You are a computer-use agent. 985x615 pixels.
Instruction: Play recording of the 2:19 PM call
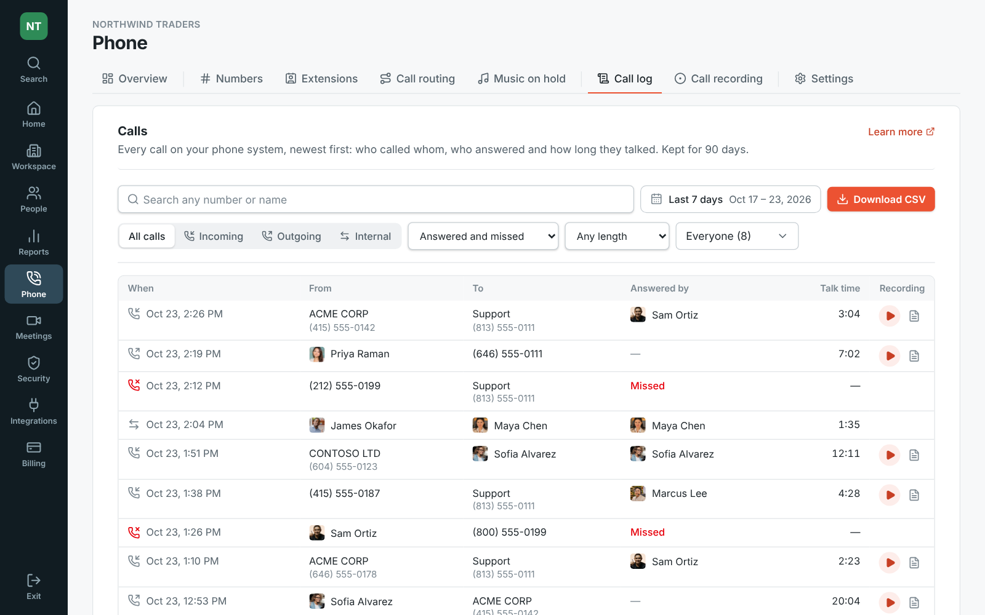point(890,355)
